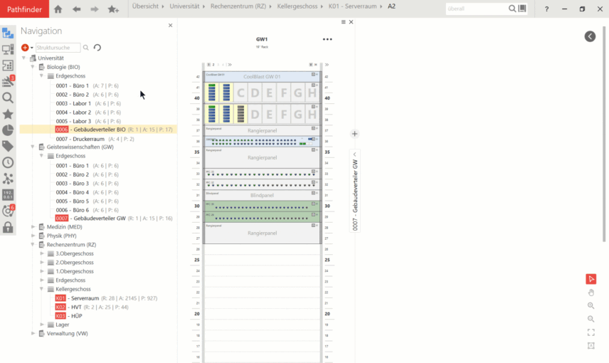Image resolution: width=609 pixels, height=363 pixels.
Task: Click the Home icon in top toolbar
Action: pyautogui.click(x=58, y=9)
